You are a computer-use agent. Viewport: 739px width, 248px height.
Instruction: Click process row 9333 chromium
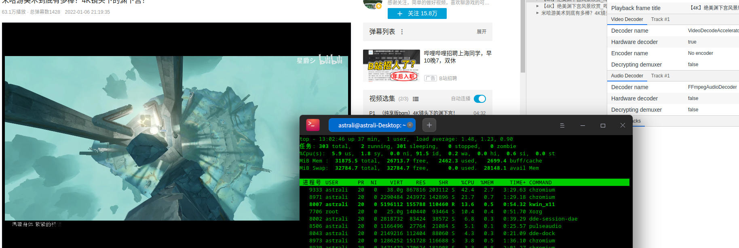[x=465, y=190]
